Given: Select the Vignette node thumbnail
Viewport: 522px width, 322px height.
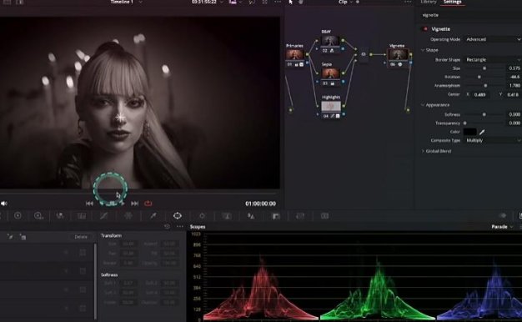Looking at the screenshot, I should (398, 54).
